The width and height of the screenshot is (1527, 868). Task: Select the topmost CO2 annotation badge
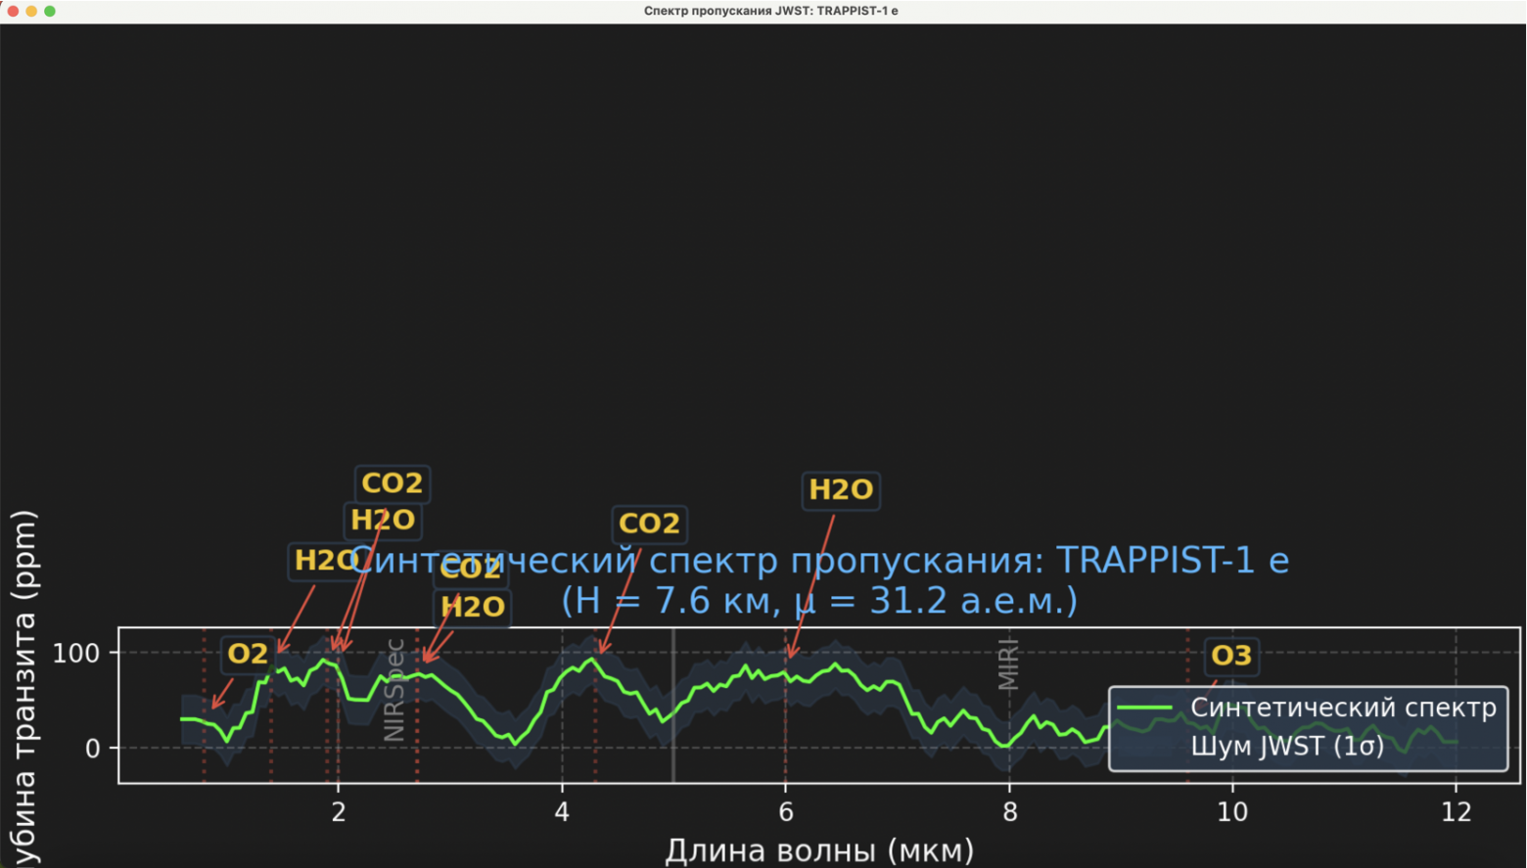392,482
